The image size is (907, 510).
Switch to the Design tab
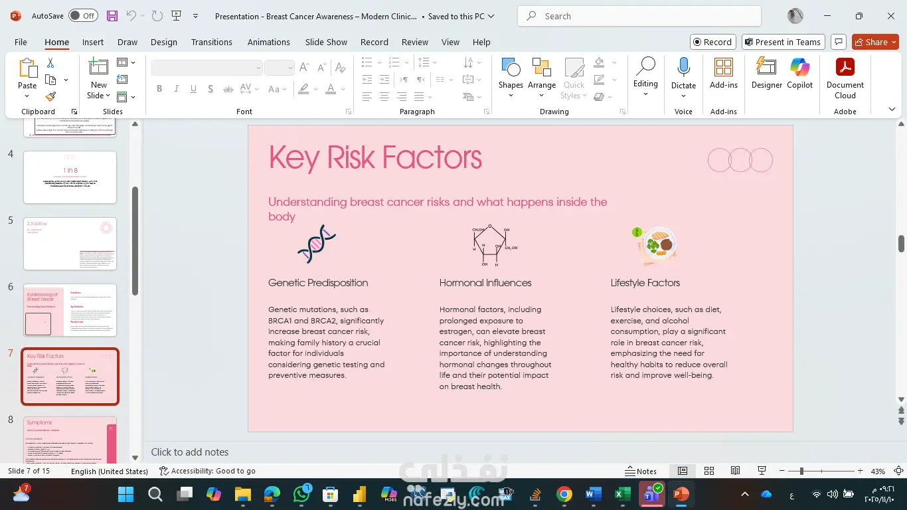[x=164, y=42]
